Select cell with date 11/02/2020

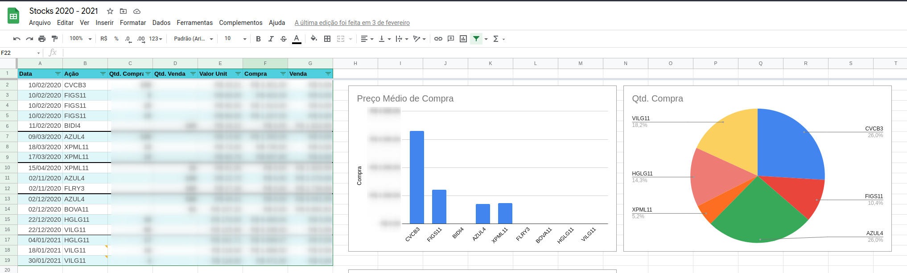pyautogui.click(x=40, y=126)
